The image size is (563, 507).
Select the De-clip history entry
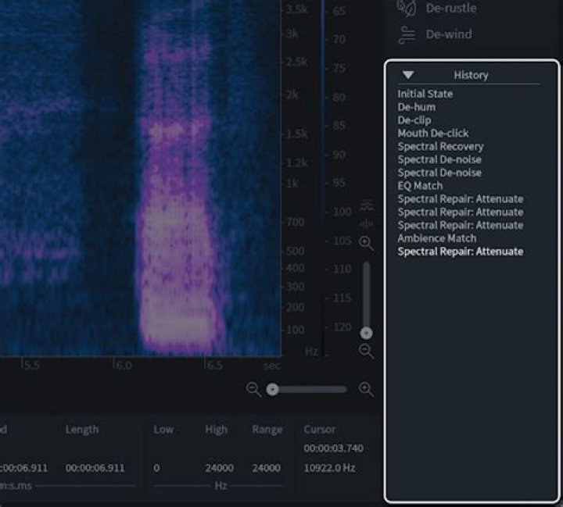pyautogui.click(x=414, y=120)
